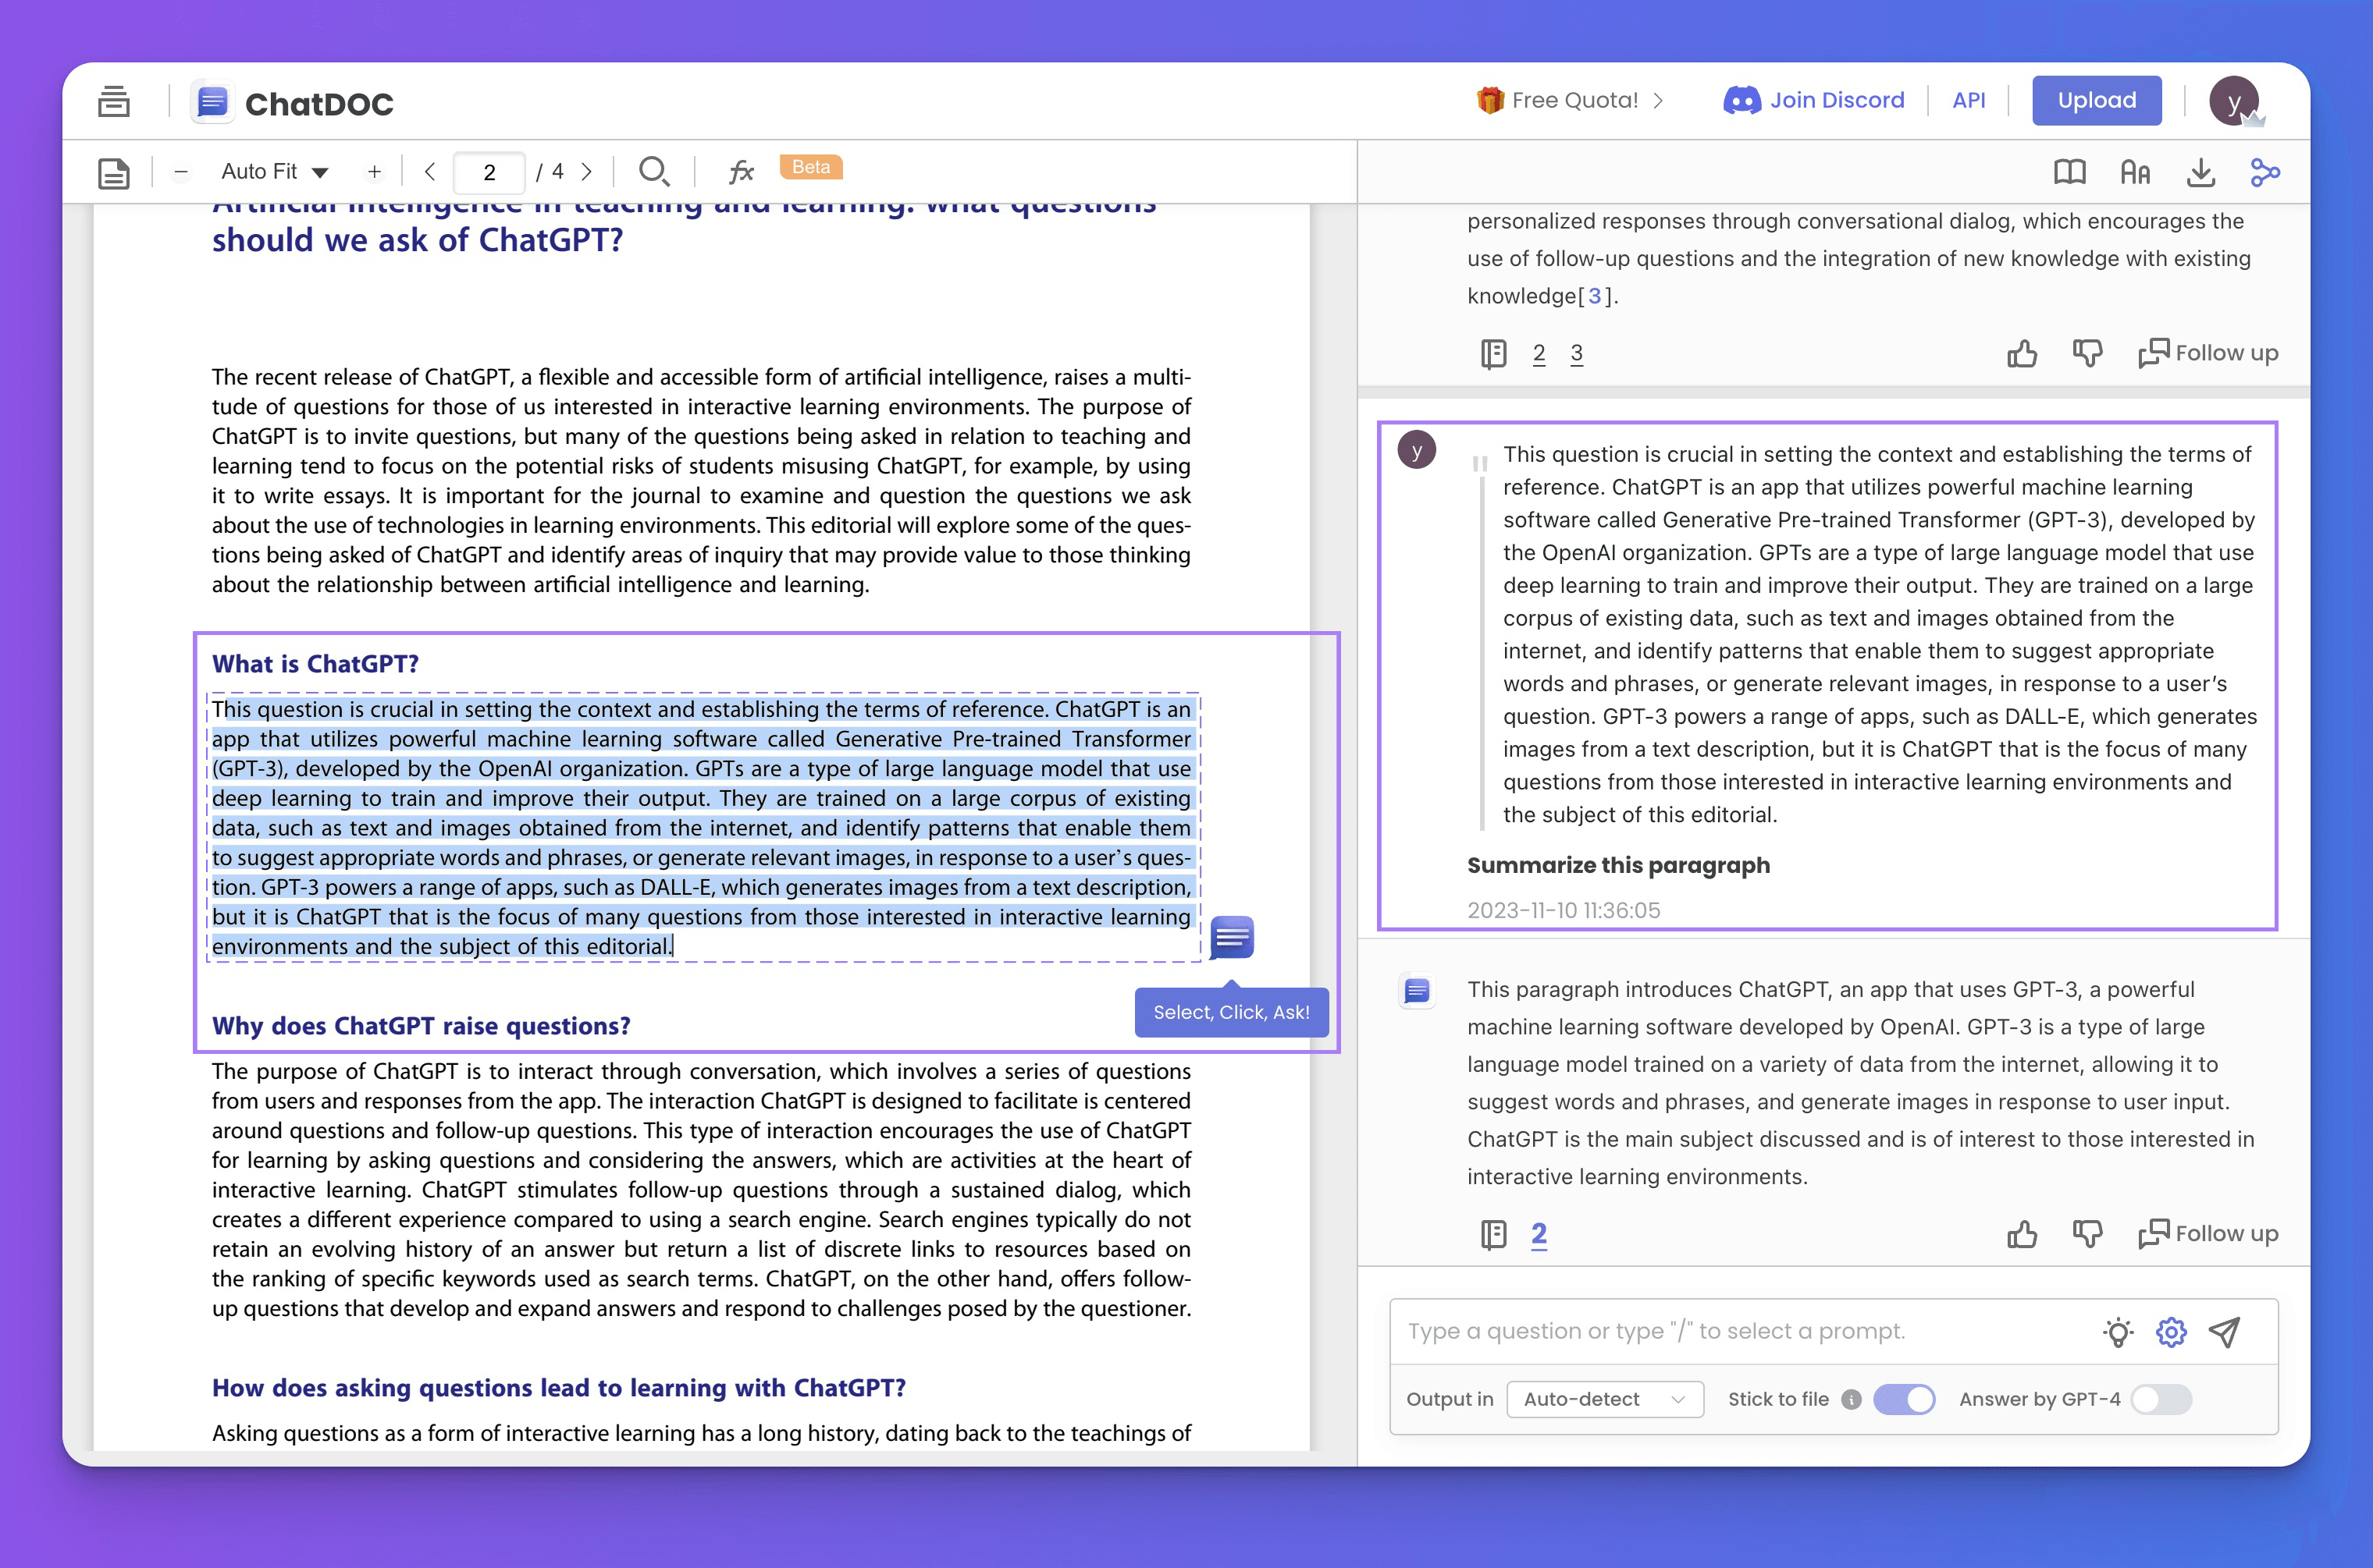Viewport: 2373px width, 1568px height.
Task: Click the lightbulb suggestions icon
Action: coord(2117,1331)
